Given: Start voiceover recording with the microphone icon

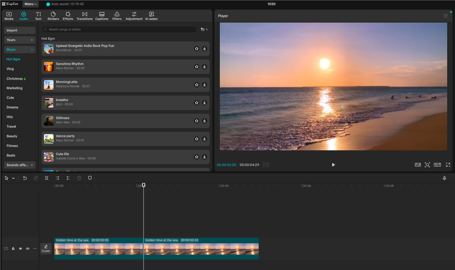Looking at the screenshot, I should 444,178.
